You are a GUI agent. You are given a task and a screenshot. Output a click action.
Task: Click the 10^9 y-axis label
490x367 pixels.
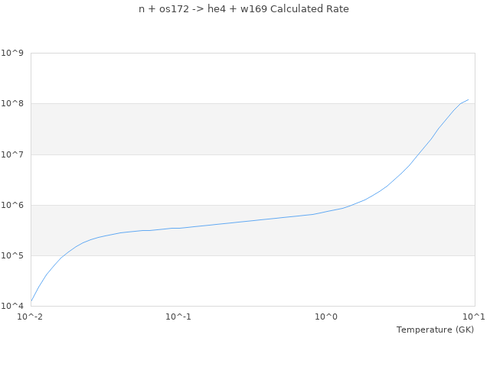coord(13,53)
